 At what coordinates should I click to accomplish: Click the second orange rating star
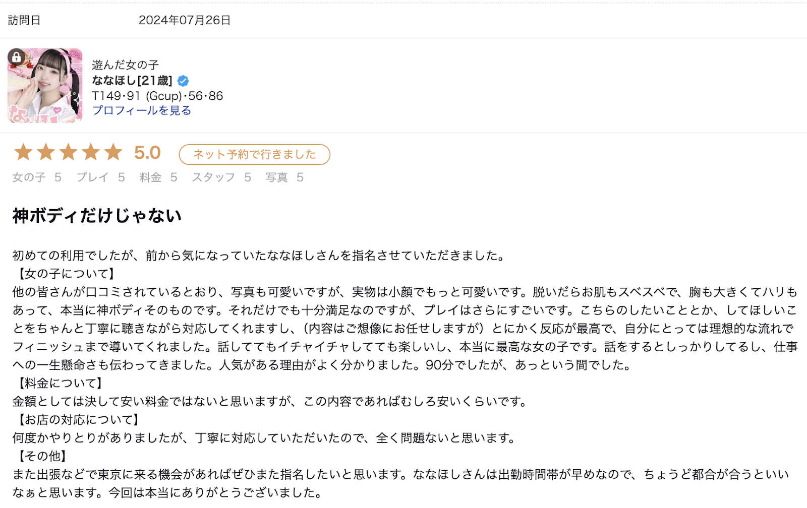[46, 152]
